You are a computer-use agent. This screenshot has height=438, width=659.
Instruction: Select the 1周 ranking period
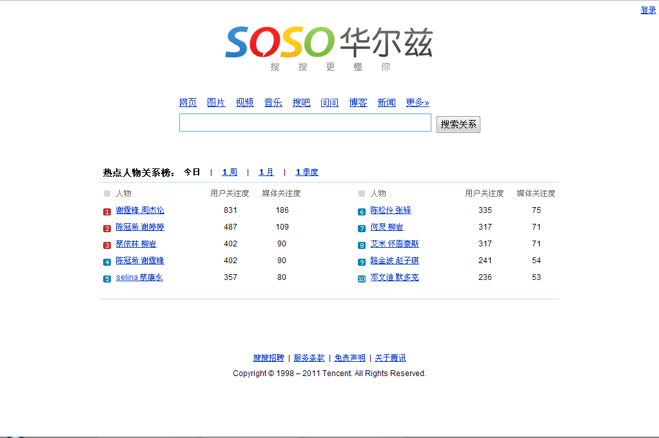[x=229, y=172]
